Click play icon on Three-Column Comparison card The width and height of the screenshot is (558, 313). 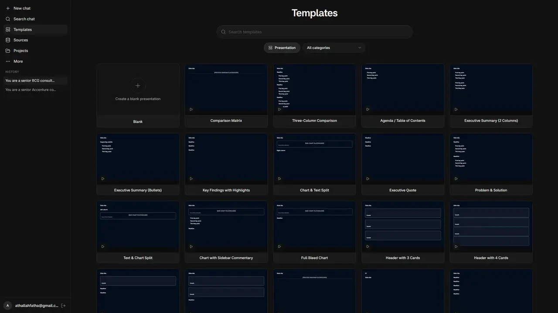point(279,109)
